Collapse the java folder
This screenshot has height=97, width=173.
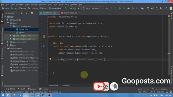coord(8,23)
